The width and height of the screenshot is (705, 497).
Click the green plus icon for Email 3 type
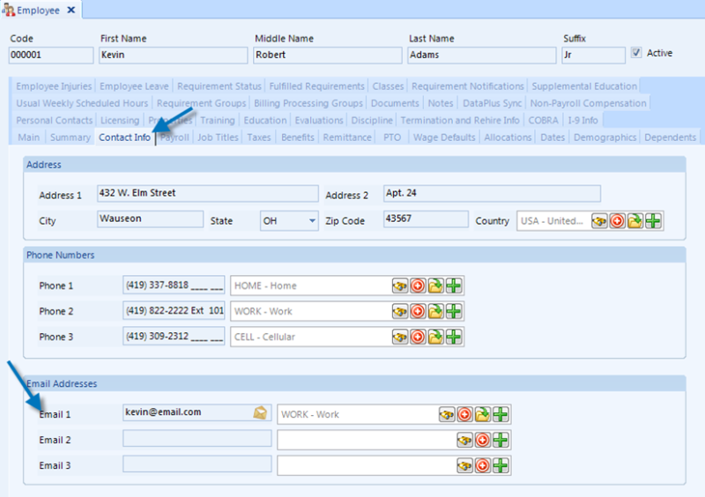[x=501, y=465]
